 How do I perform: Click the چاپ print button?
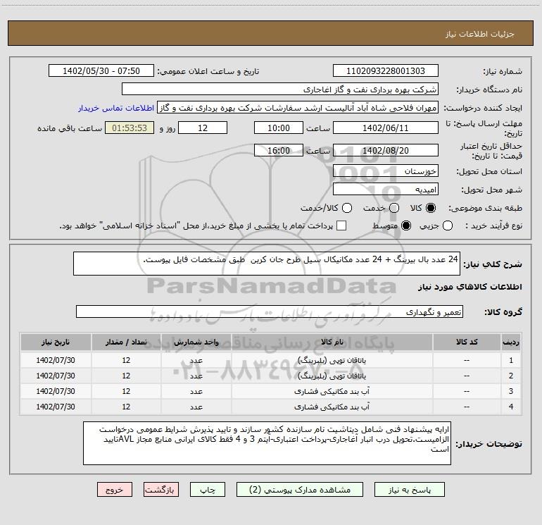point(208,490)
